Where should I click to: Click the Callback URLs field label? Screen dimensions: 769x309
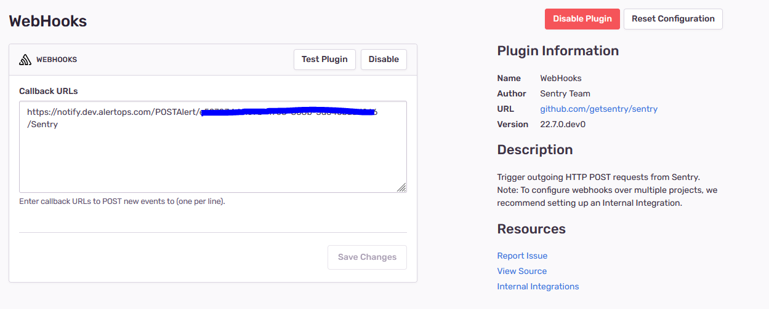coord(49,91)
